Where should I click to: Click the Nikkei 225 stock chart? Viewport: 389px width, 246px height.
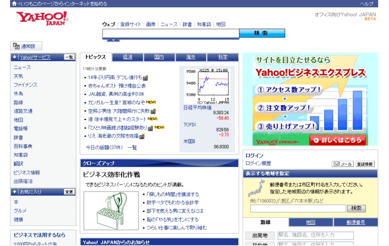(207, 86)
